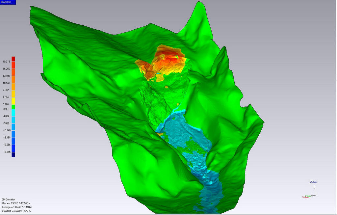Click the Y-Axis label on the triad
The image size is (337, 215).
click(308, 196)
